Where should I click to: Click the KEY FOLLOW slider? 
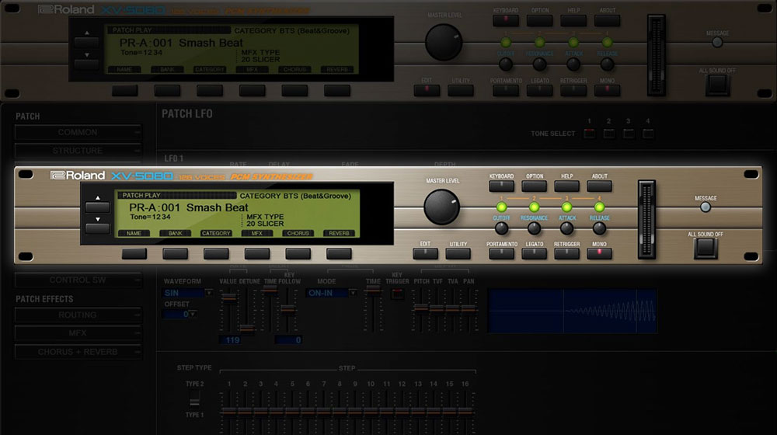[288, 310]
